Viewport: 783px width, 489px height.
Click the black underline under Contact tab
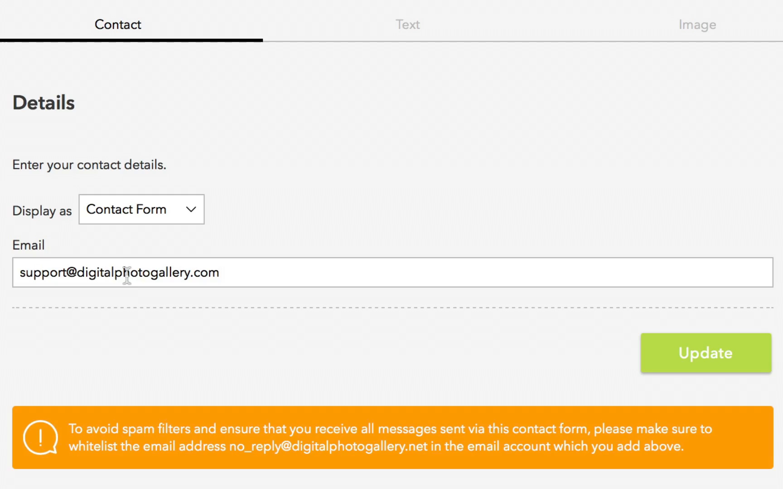tap(131, 40)
